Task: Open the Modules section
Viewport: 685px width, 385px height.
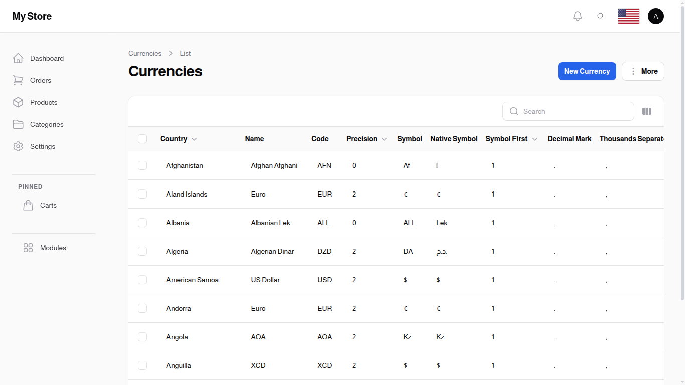Action: (53, 248)
